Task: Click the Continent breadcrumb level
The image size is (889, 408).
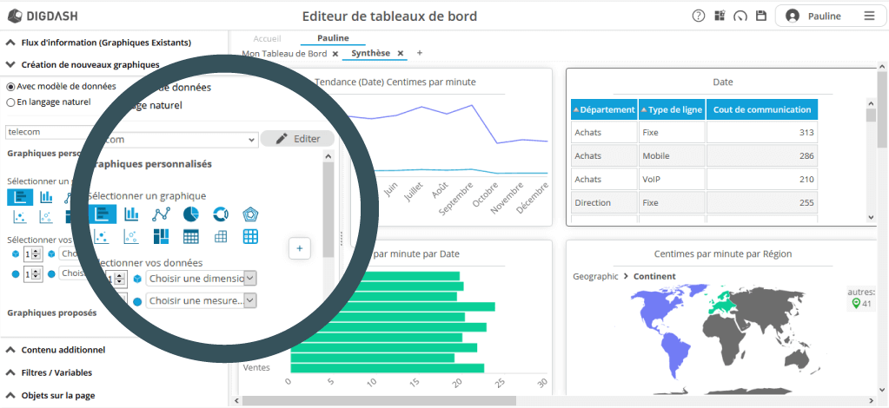Action: pos(654,277)
